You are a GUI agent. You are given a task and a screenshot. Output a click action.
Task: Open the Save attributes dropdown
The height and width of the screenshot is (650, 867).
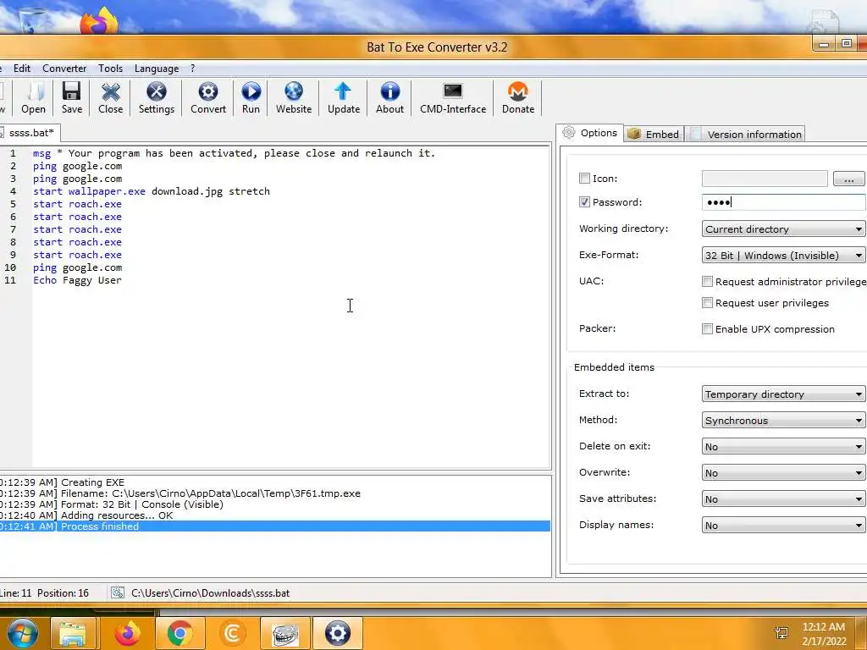coord(783,499)
